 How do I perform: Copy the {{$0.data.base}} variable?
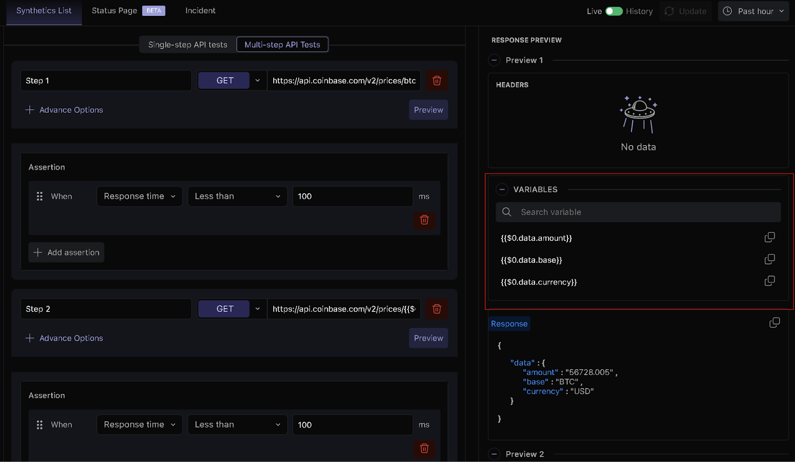click(770, 259)
